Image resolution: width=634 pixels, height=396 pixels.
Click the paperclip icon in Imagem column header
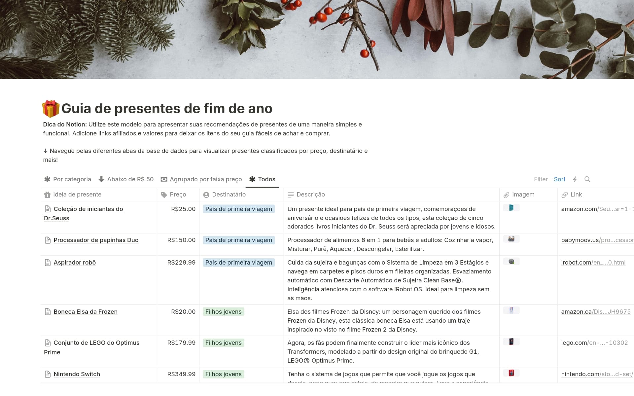click(x=506, y=195)
